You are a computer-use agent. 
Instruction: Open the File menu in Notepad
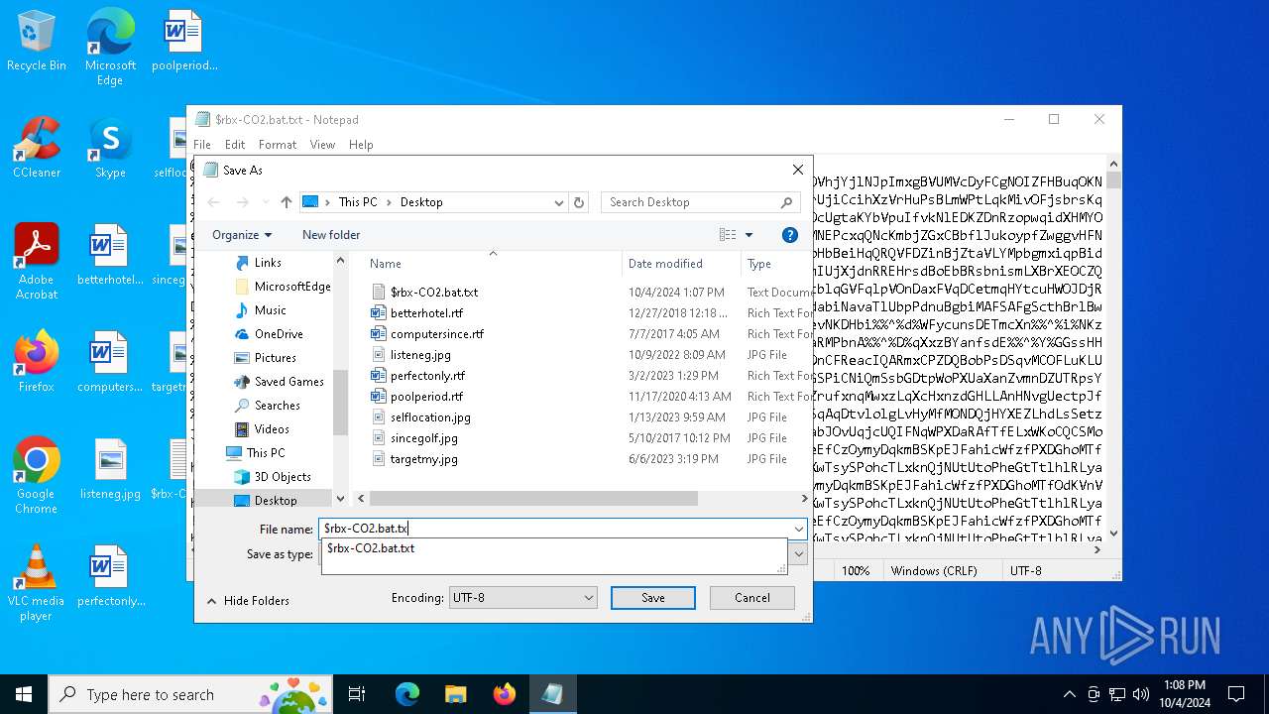tap(202, 144)
